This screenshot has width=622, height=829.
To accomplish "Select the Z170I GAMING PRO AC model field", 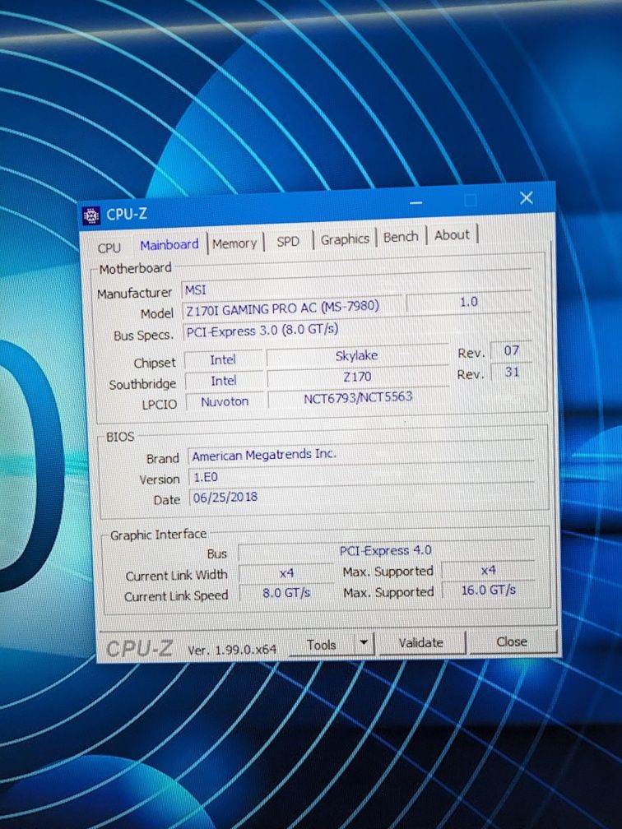I will (292, 308).
